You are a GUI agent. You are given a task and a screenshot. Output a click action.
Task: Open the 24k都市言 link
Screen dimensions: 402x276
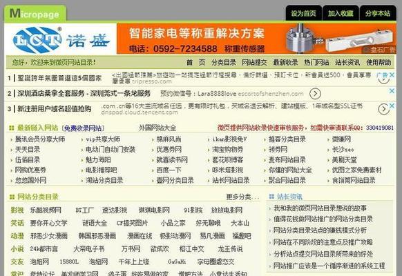(x=44, y=248)
